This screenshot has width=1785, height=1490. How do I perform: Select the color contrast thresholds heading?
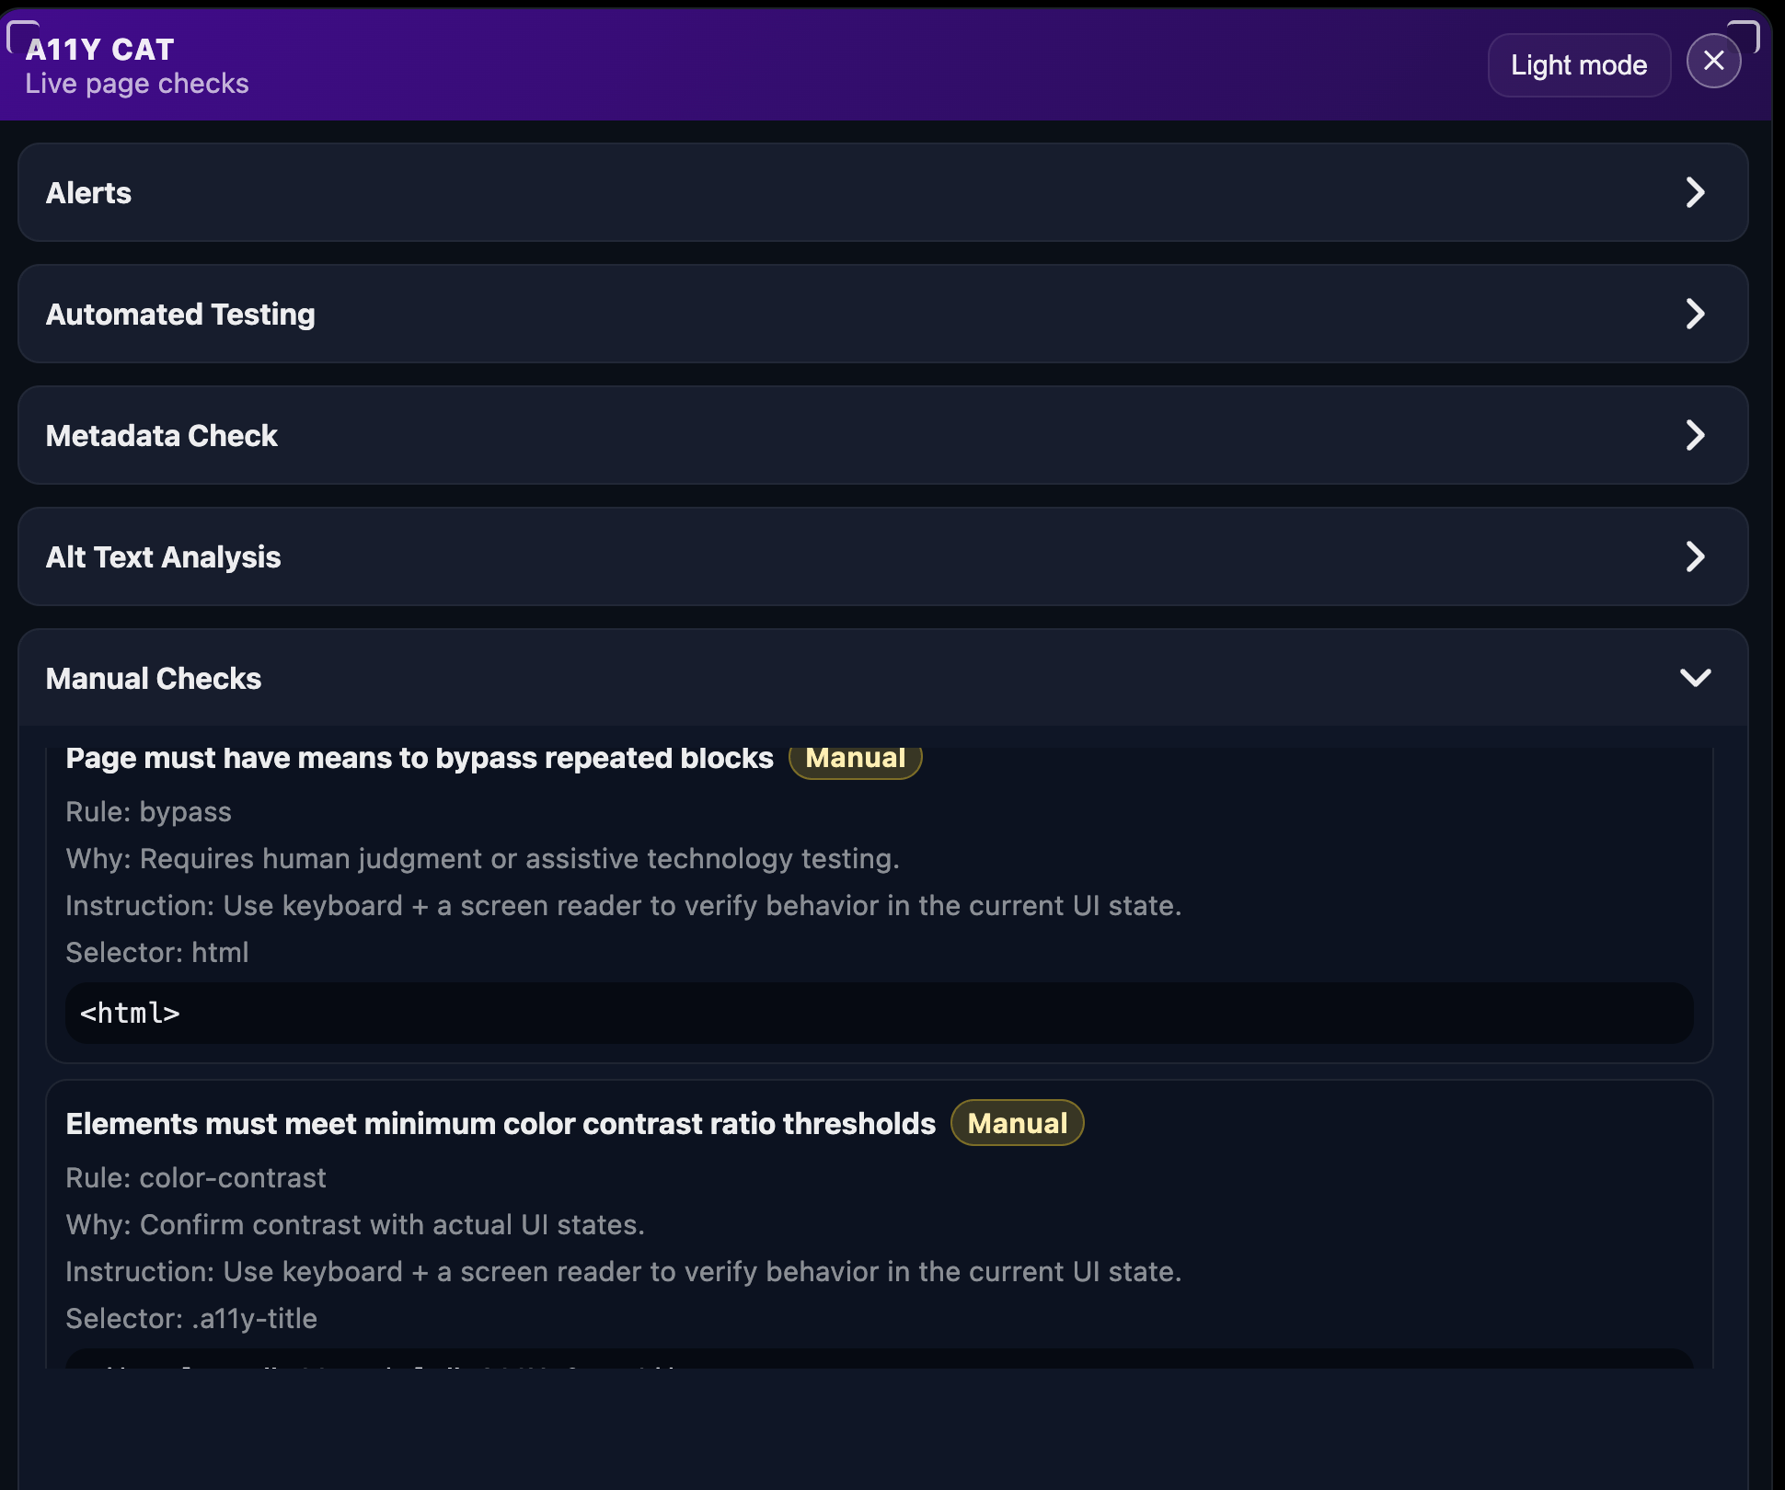[501, 1124]
